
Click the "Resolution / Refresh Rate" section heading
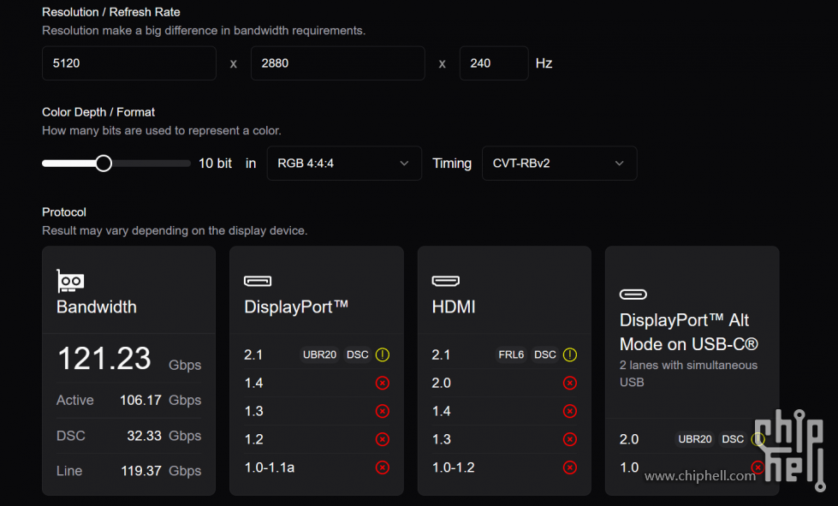(x=111, y=12)
